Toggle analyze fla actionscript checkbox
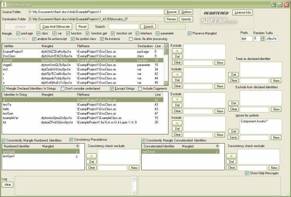291x197 pixels. tap(34, 39)
